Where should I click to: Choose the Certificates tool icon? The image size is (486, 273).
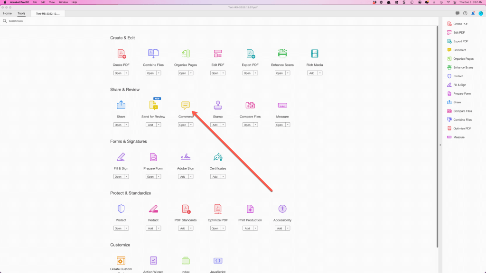[x=217, y=157]
